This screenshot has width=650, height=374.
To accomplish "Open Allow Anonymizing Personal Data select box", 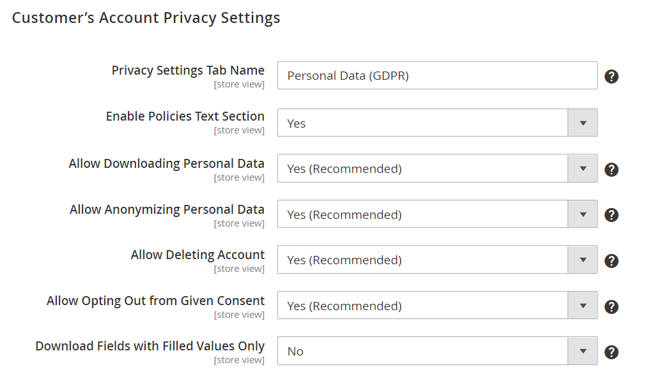I will (x=437, y=214).
